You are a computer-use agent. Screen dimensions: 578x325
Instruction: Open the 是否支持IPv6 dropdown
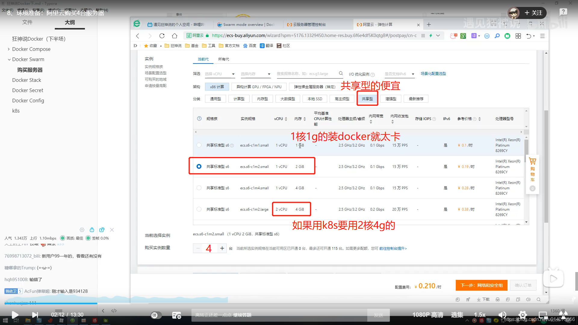coord(400,74)
